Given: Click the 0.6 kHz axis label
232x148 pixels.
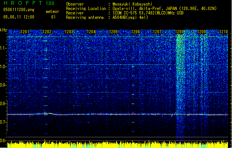Looking at the screenshot, I should (x=3, y=141).
